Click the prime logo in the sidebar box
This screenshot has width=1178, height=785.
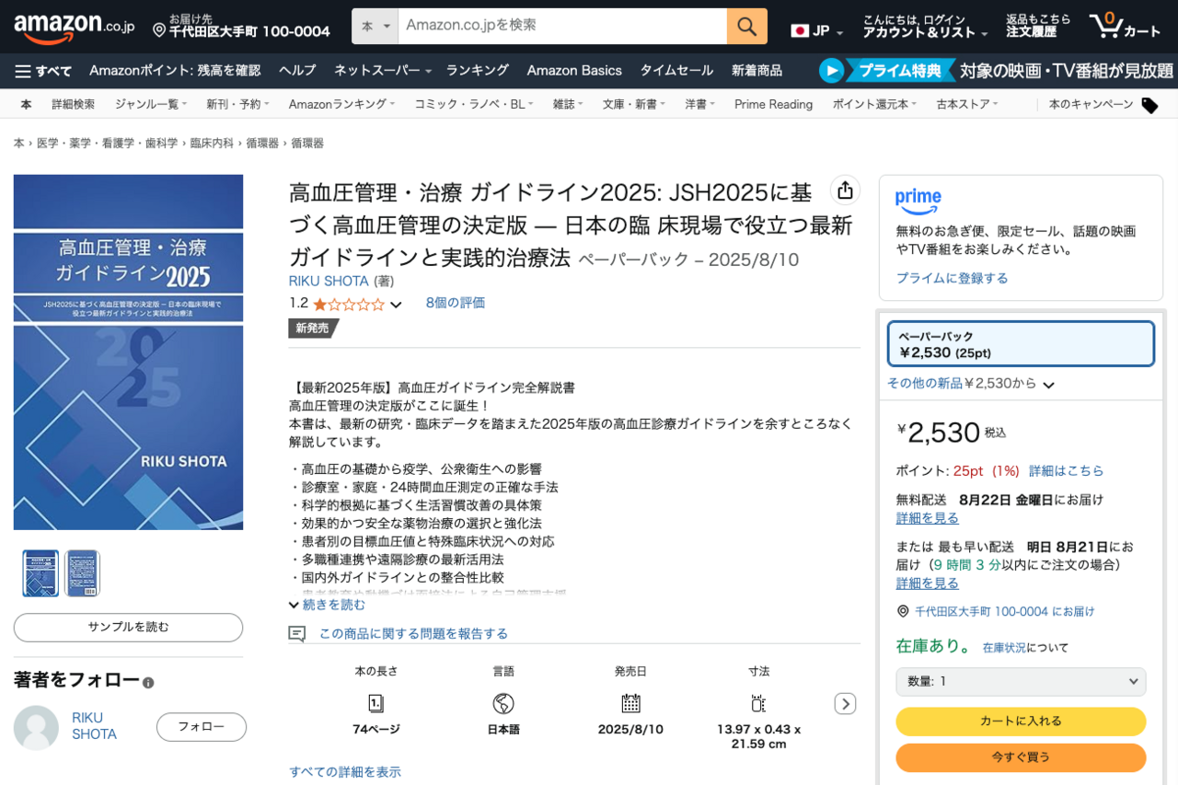coord(918,200)
